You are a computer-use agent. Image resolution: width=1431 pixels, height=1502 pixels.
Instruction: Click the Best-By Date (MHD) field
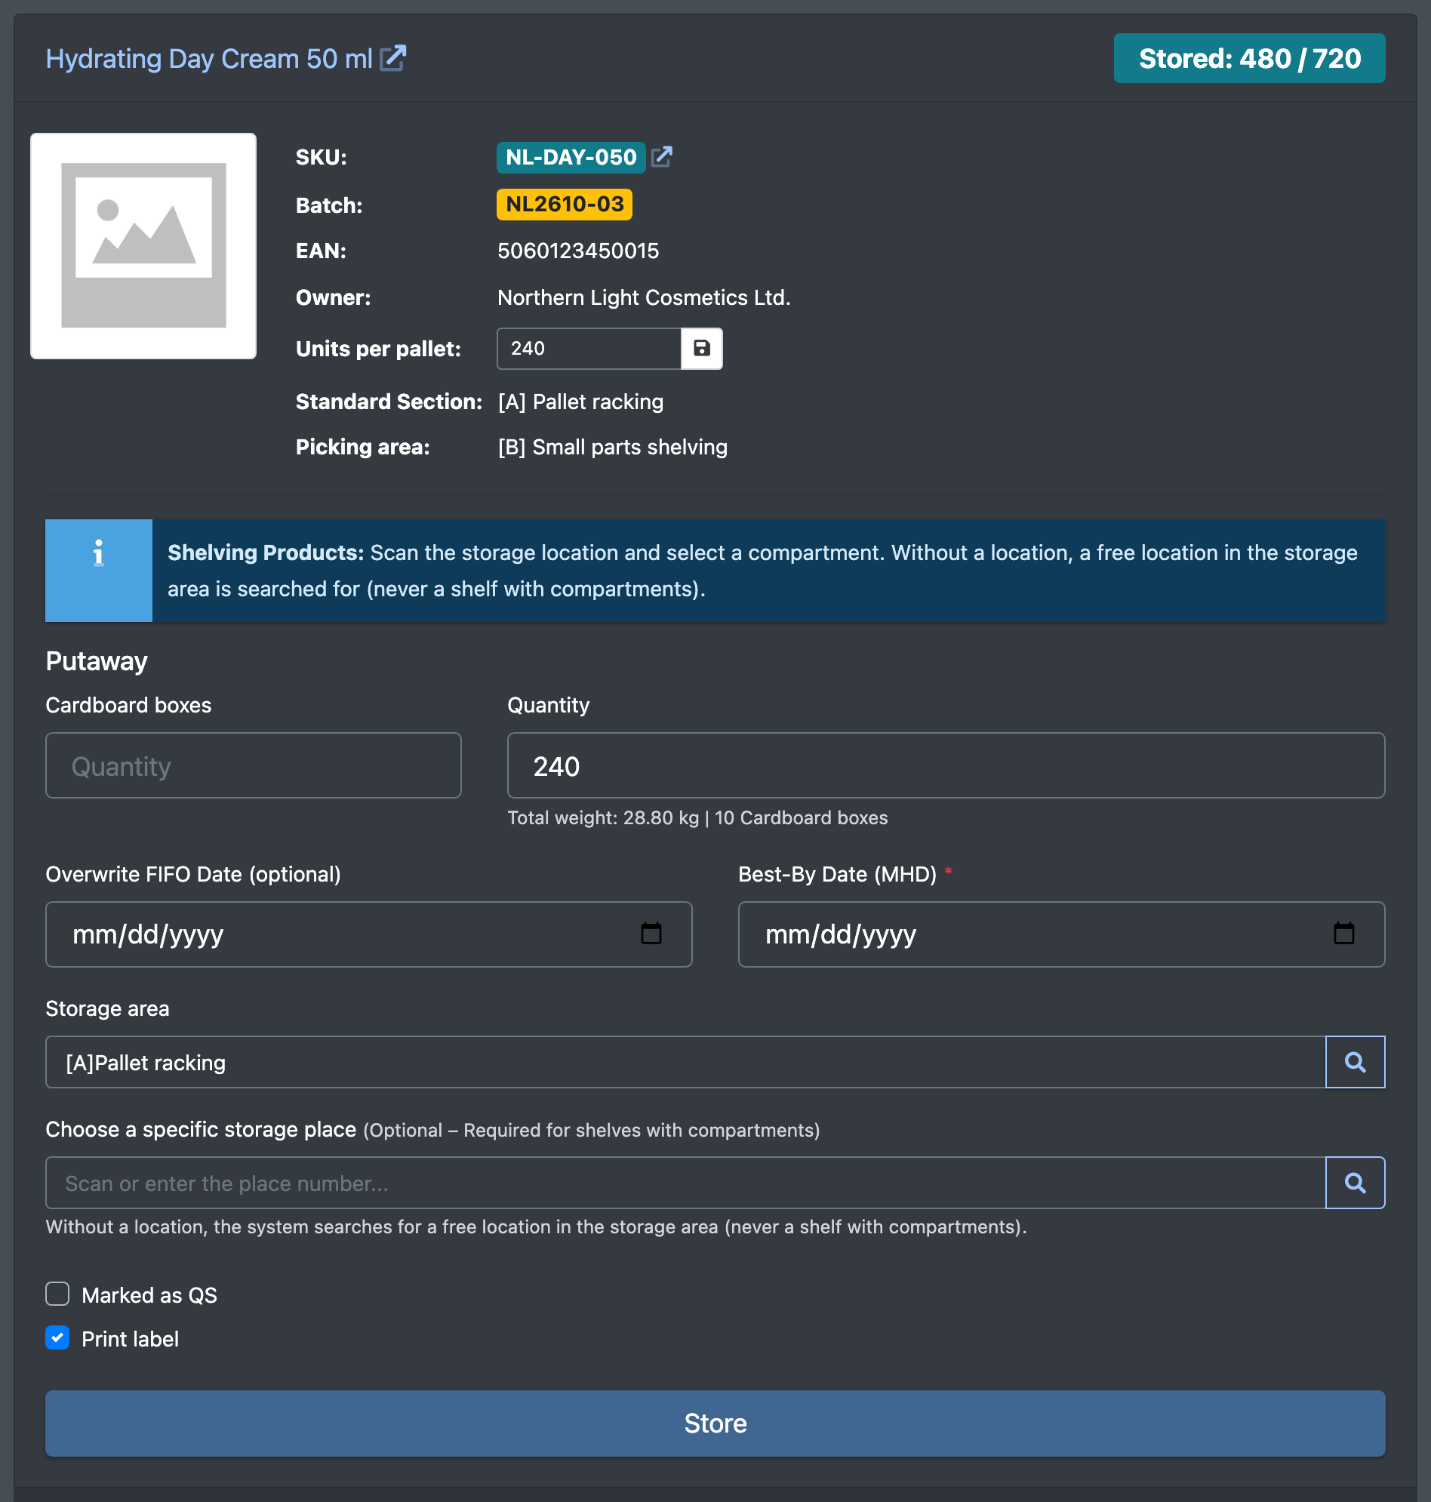(x=1061, y=934)
